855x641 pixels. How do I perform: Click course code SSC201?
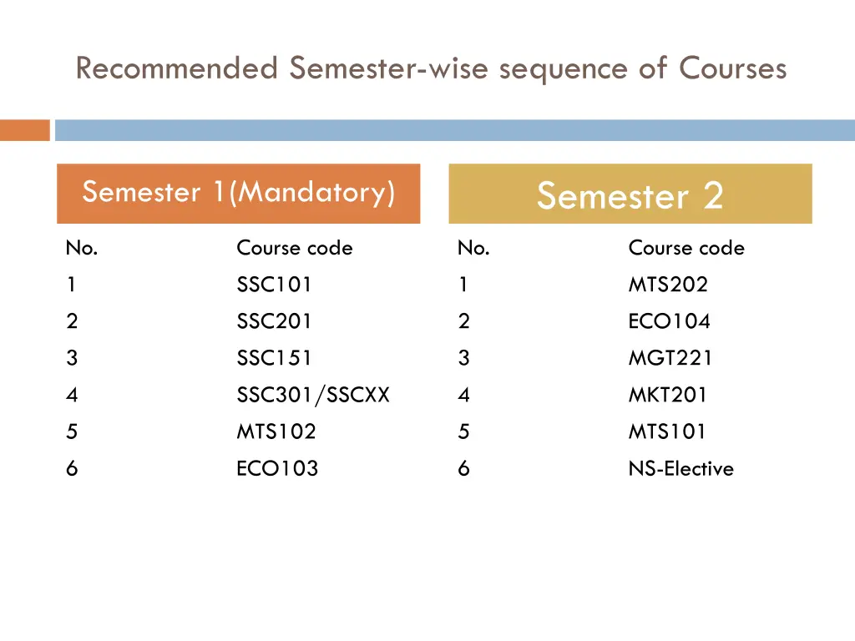click(274, 321)
